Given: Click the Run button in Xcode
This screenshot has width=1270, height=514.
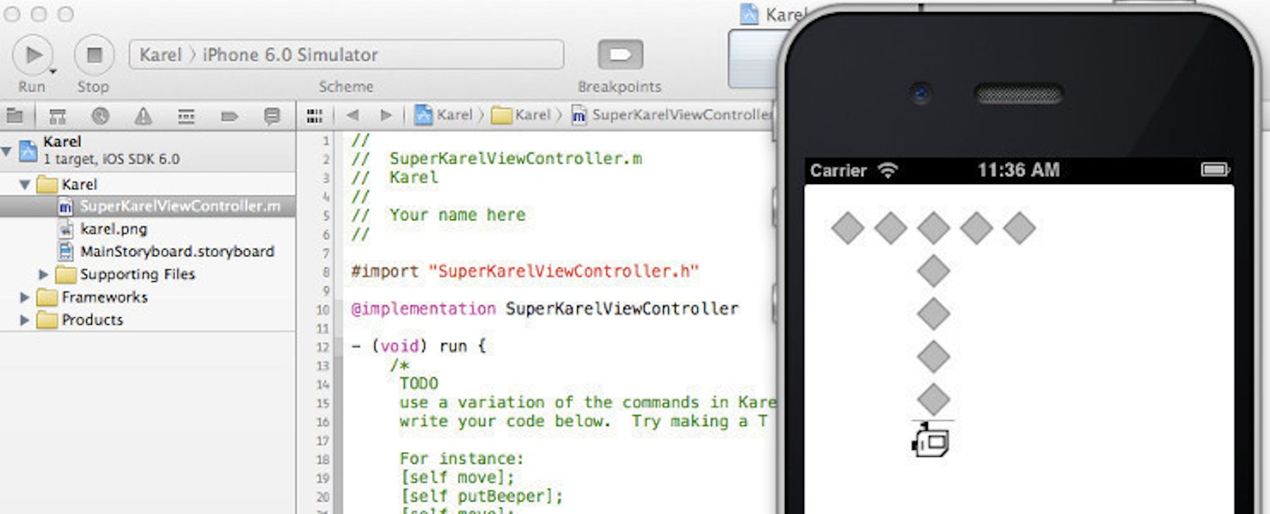Looking at the screenshot, I should (32, 55).
